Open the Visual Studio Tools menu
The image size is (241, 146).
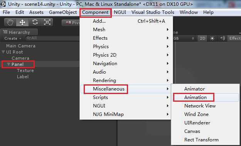click(153, 12)
